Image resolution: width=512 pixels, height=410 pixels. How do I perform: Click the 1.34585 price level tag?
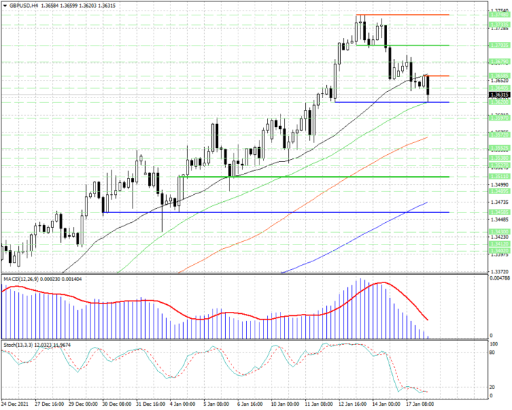pos(499,212)
